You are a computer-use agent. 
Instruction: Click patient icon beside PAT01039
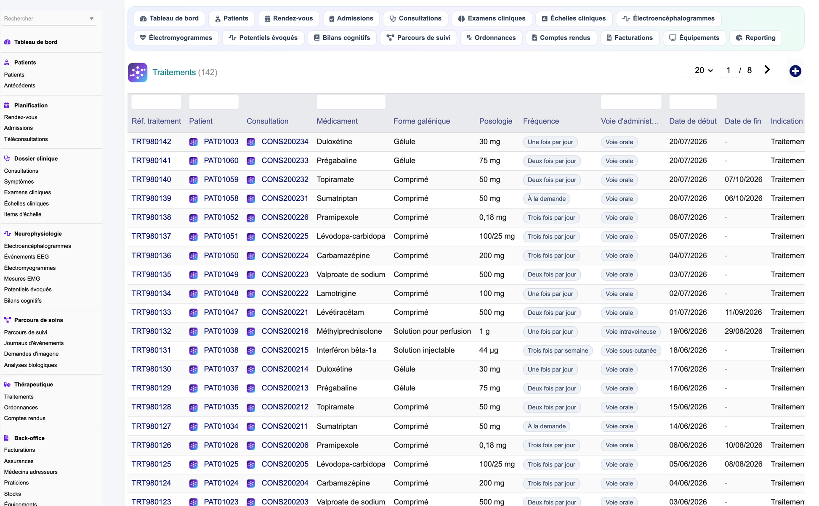(x=193, y=332)
